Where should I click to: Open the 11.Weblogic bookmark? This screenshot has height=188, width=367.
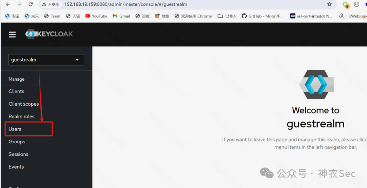(x=353, y=16)
